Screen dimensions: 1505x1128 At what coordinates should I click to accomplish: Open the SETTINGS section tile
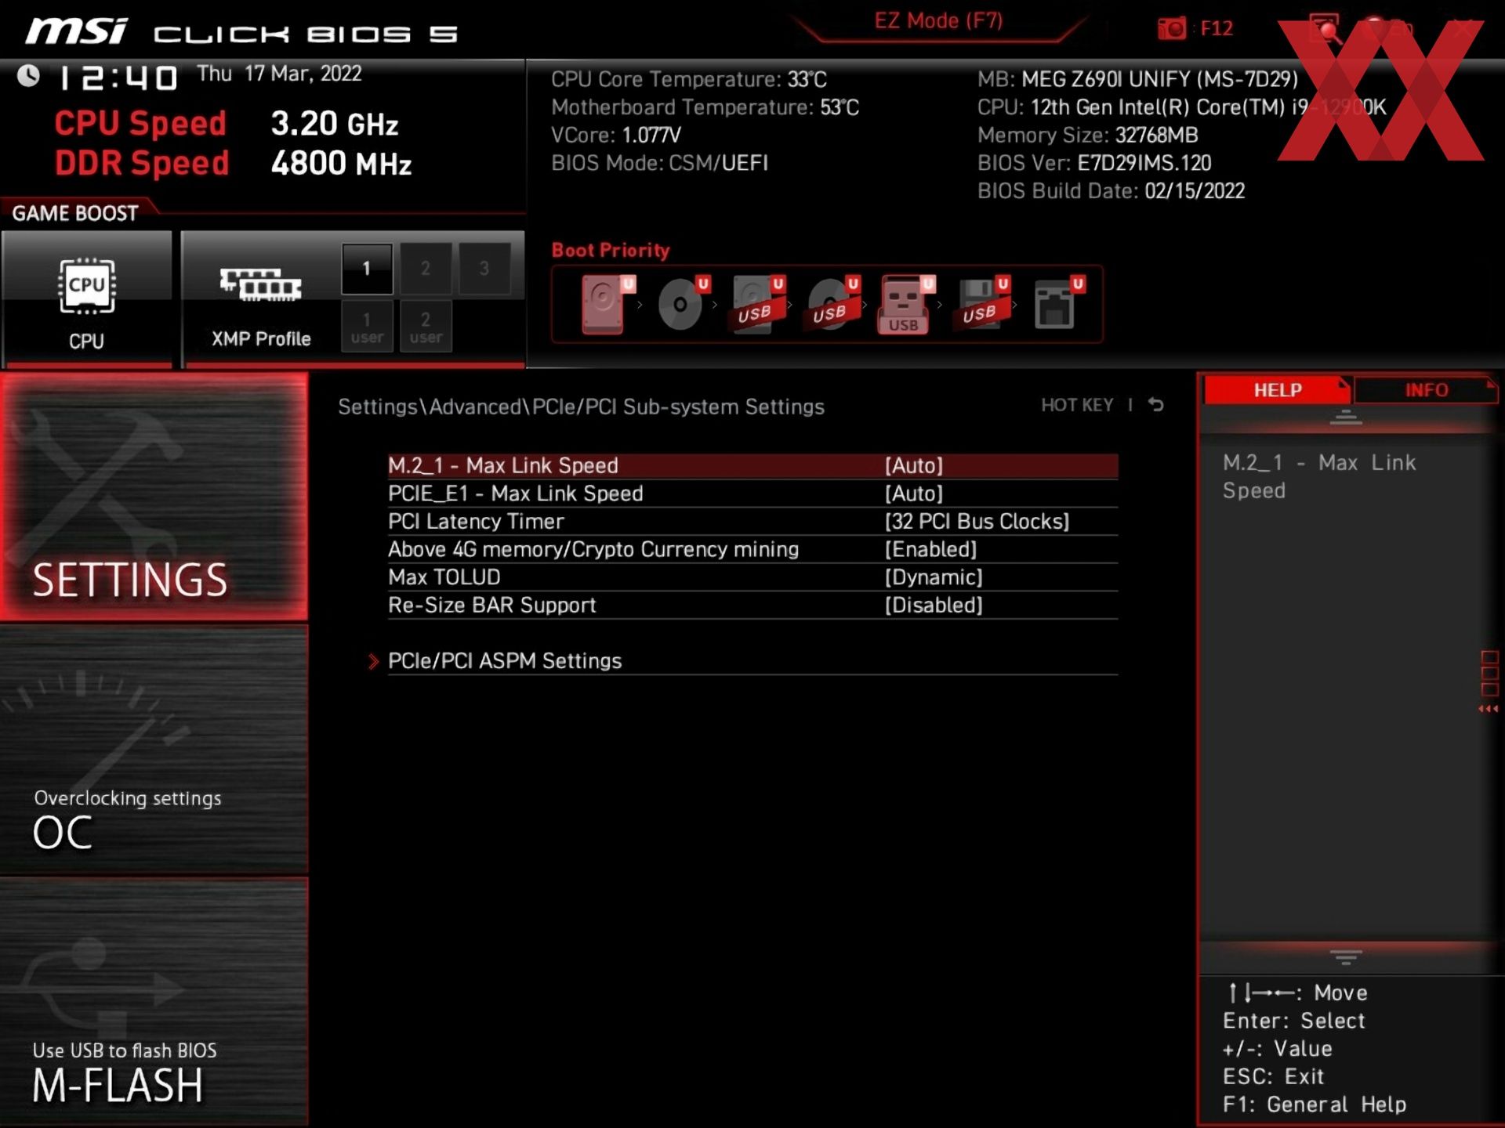point(154,497)
